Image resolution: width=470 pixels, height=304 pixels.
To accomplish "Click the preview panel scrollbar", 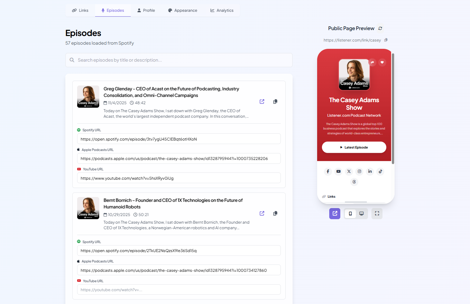I will tap(393, 107).
